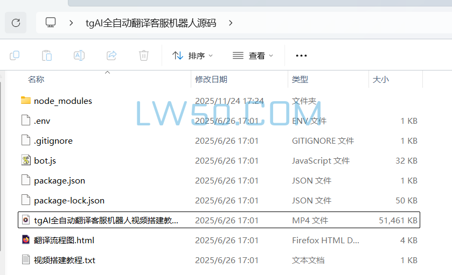Select the bot.js file name
This screenshot has height=275, width=452.
[45, 161]
